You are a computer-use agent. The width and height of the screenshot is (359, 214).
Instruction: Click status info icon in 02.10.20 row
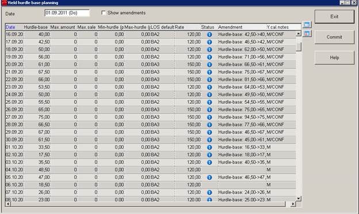[209, 155]
